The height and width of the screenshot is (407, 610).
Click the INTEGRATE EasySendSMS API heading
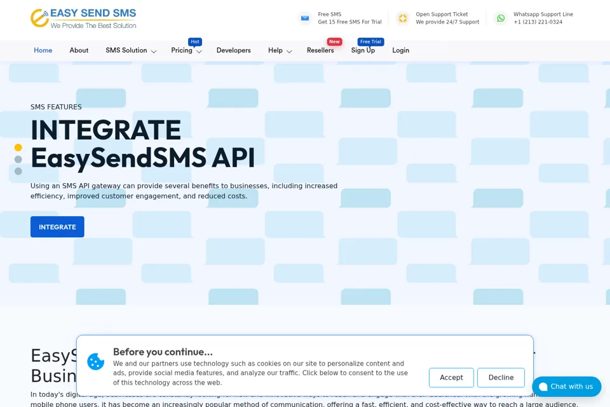point(143,144)
